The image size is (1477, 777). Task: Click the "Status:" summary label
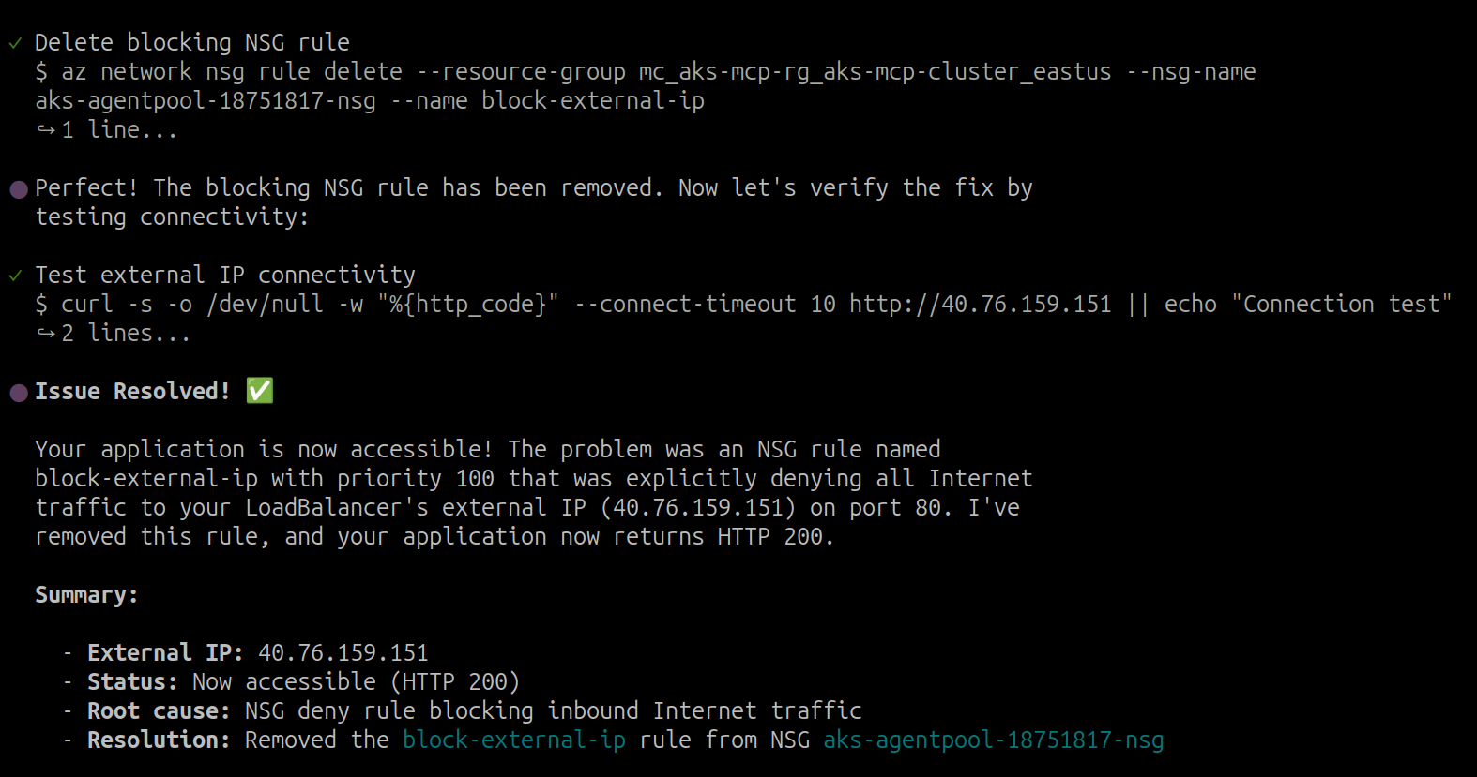point(132,682)
